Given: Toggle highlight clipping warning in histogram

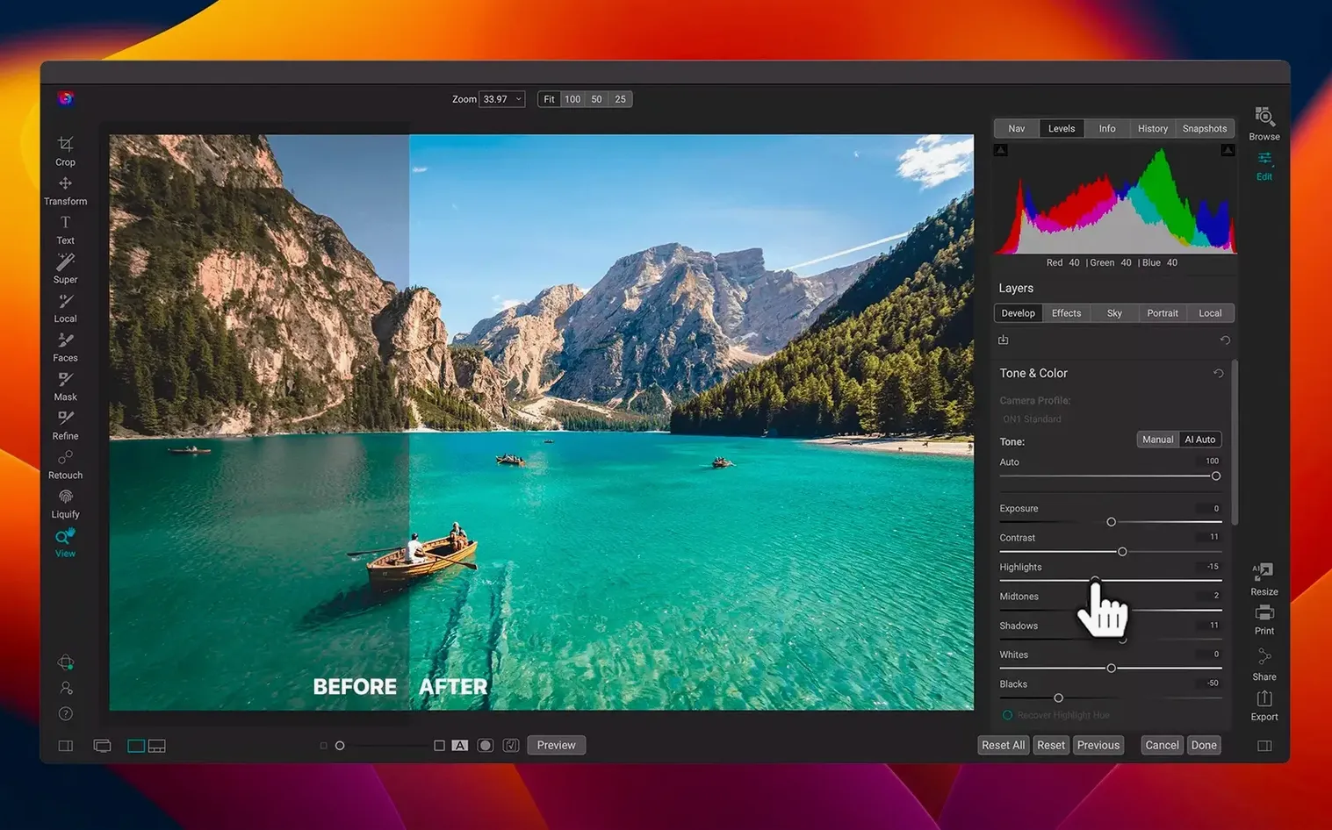Looking at the screenshot, I should pyautogui.click(x=1228, y=150).
